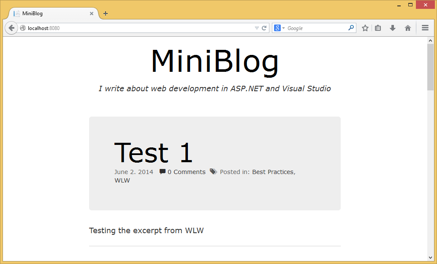The image size is (437, 264).
Task: Click the home page icon
Action: click(x=407, y=27)
